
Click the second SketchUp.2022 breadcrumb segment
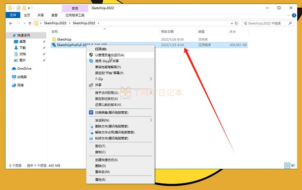pos(84,23)
